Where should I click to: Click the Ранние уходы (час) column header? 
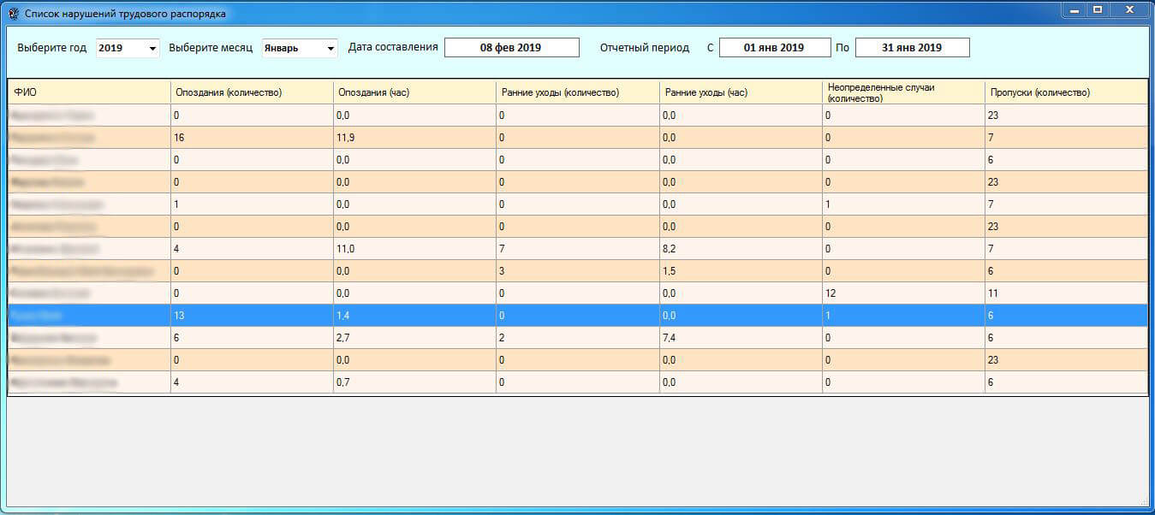(741, 92)
